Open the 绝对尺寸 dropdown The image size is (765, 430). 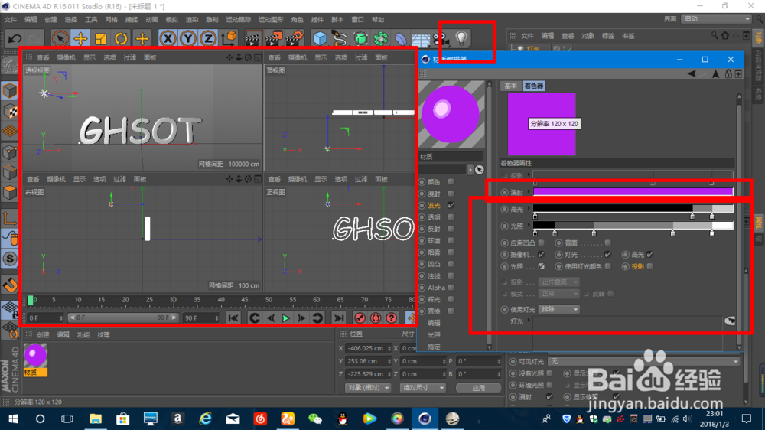click(x=422, y=388)
